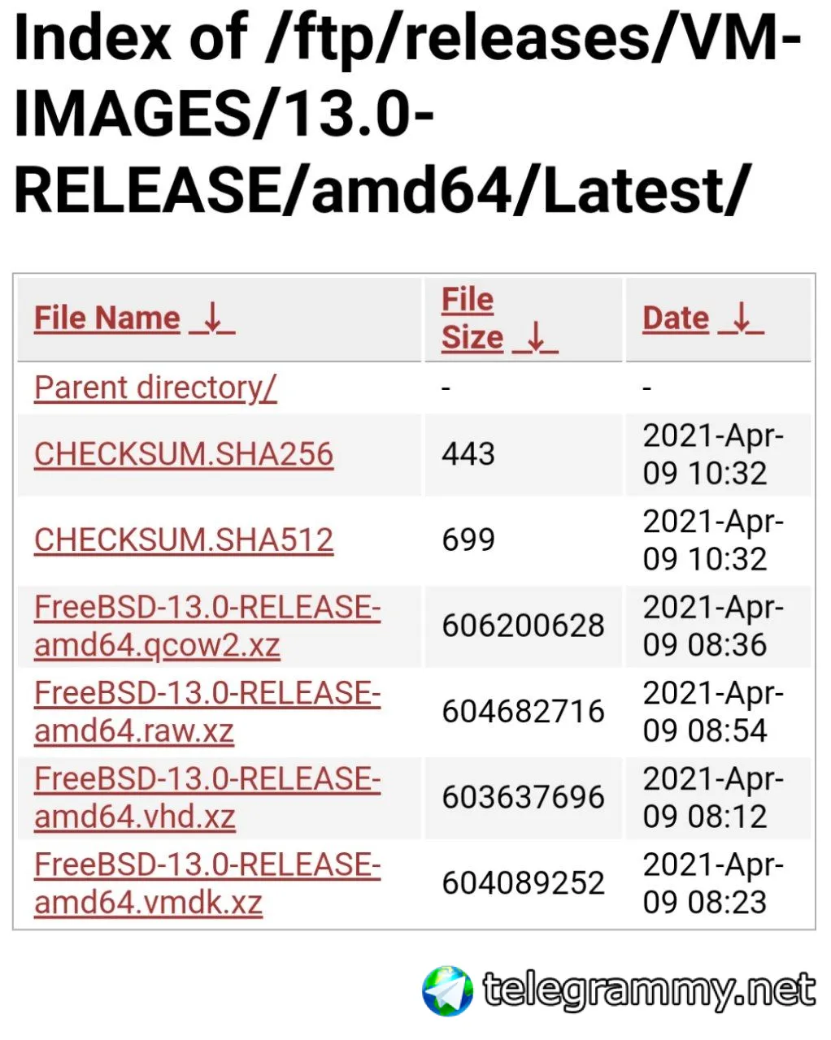Click the 2021-Apr-09 08:54 date cell
831x1040 pixels.
coord(712,712)
